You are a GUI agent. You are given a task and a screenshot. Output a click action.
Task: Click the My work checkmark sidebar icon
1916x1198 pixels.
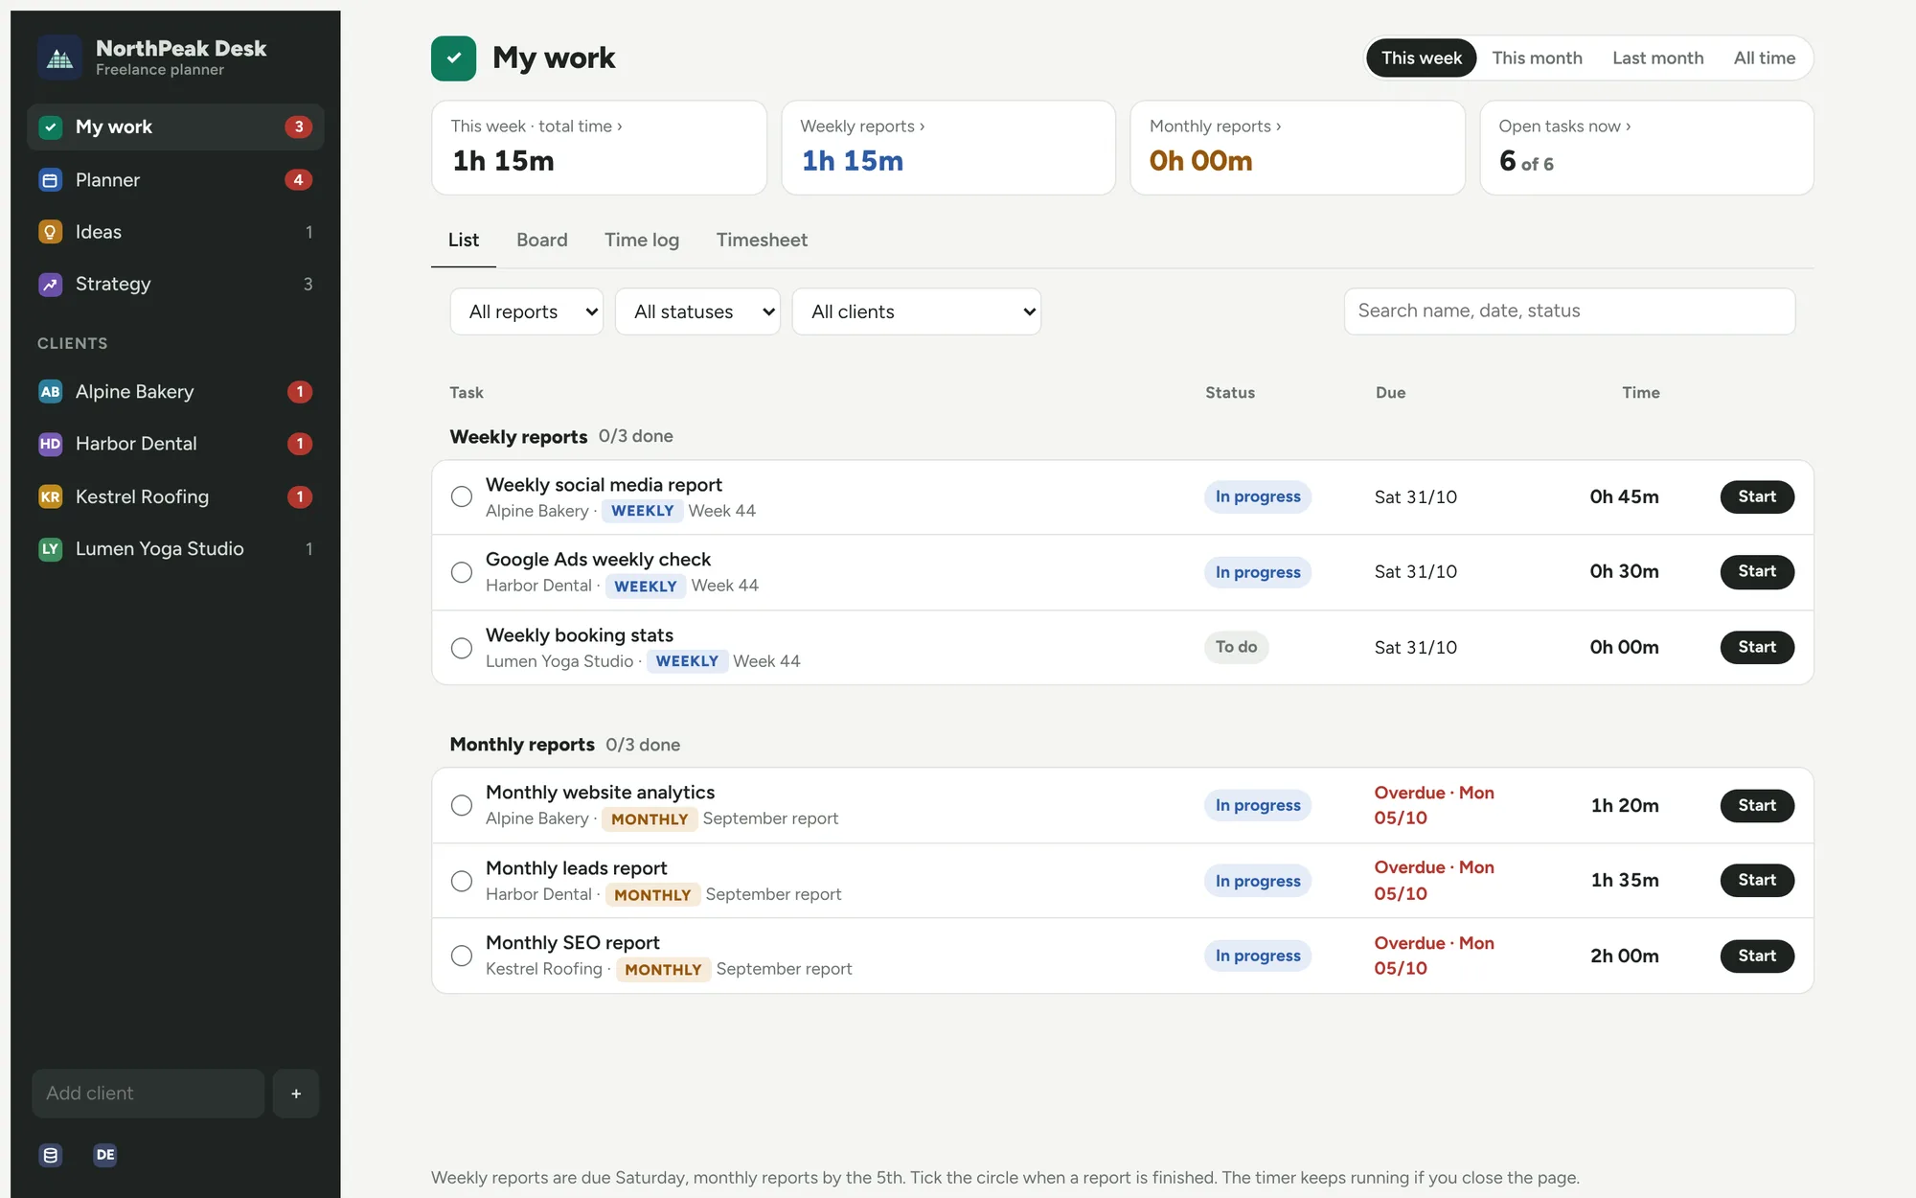[x=51, y=127]
